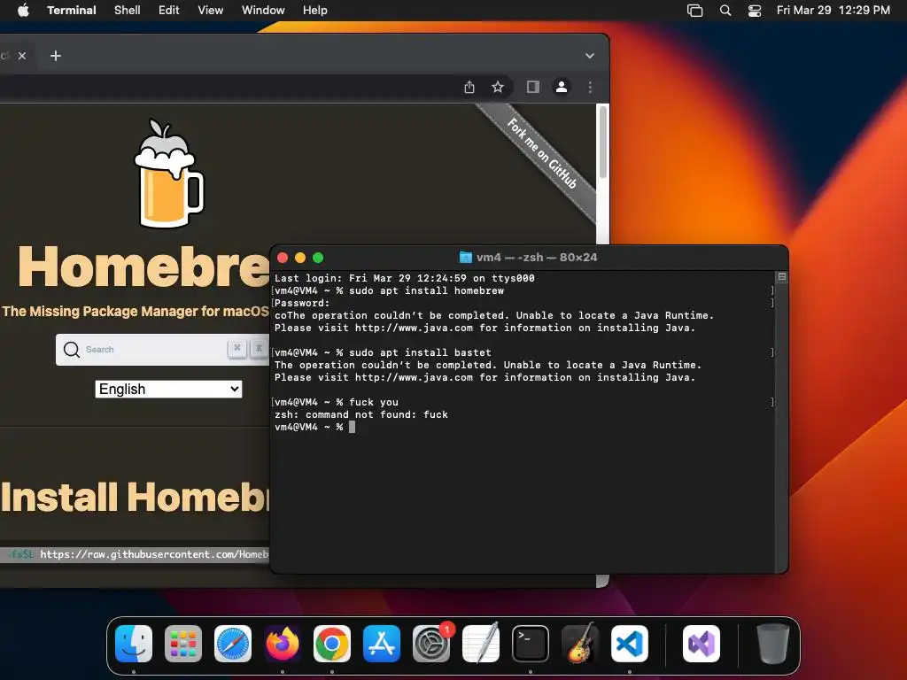This screenshot has height=680, width=907.
Task: Close the Terminal window with red button
Action: tap(283, 258)
